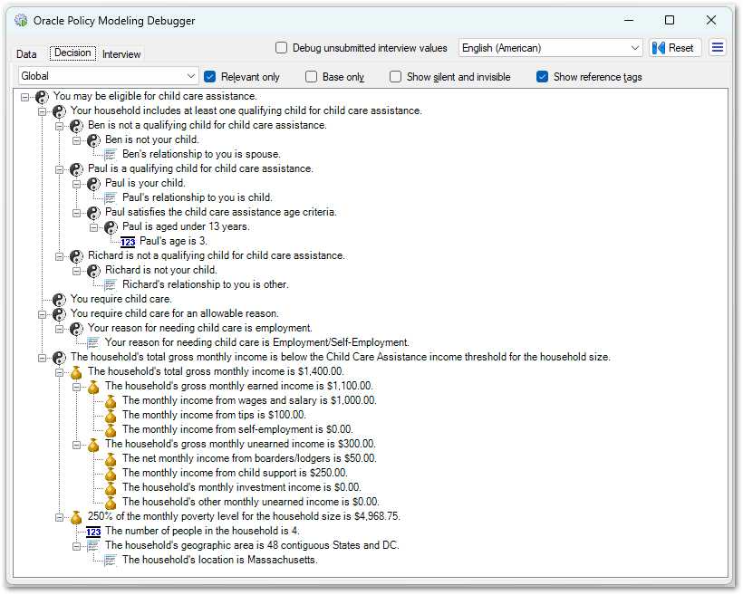Enable 'Show silent and invisible' checkbox
This screenshot has width=743, height=595.
395,77
